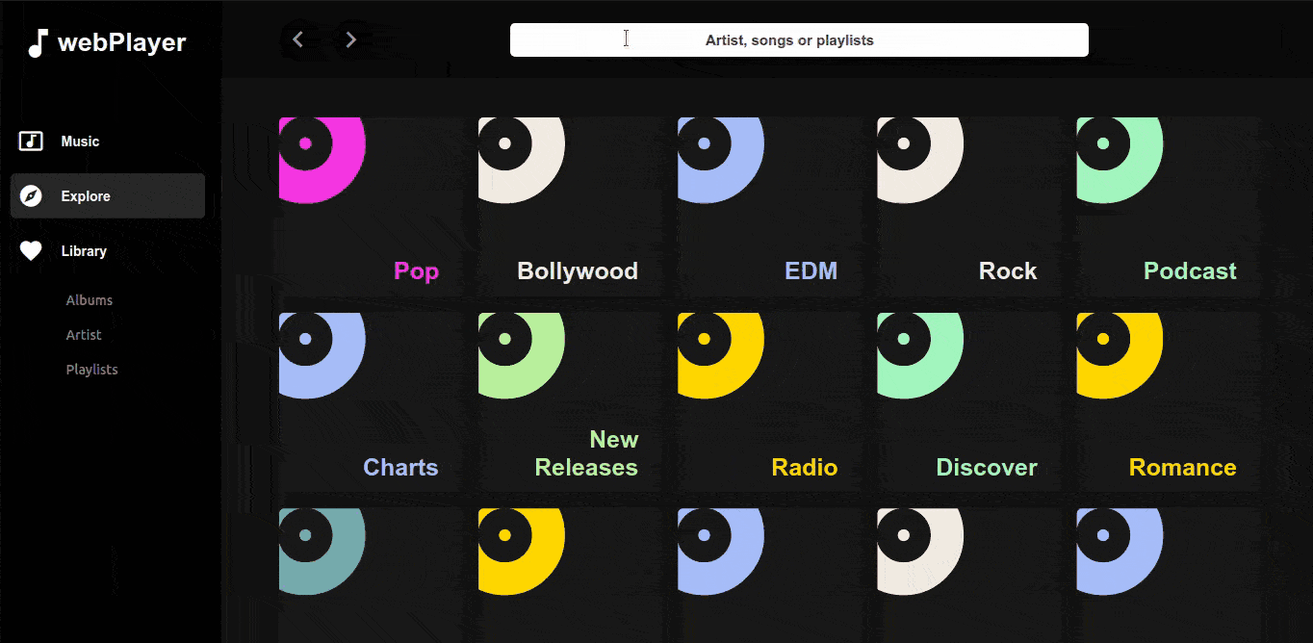The width and height of the screenshot is (1313, 643).
Task: Click the EDM vinyl disc icon
Action: (x=720, y=160)
